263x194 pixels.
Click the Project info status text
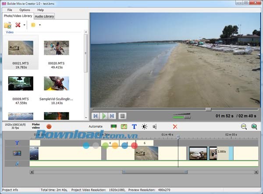point(10,190)
